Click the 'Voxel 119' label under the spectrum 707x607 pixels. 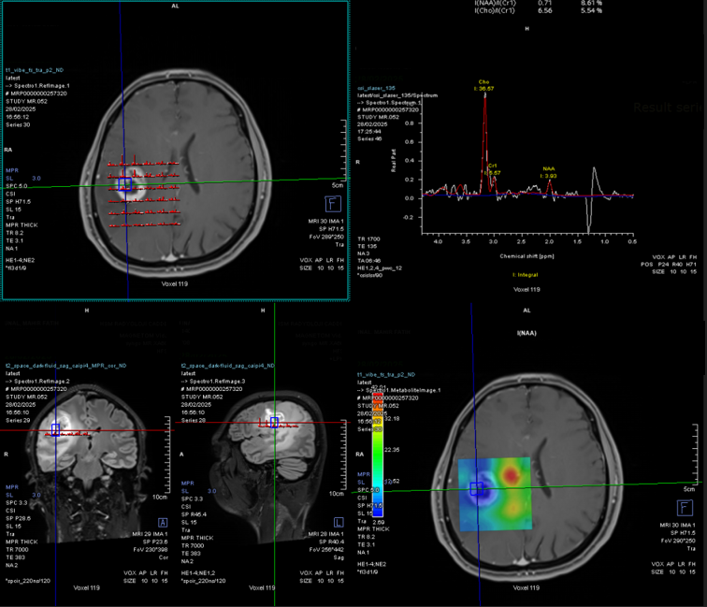(x=527, y=290)
